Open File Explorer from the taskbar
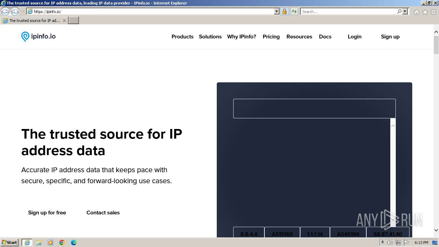 [x=39, y=243]
